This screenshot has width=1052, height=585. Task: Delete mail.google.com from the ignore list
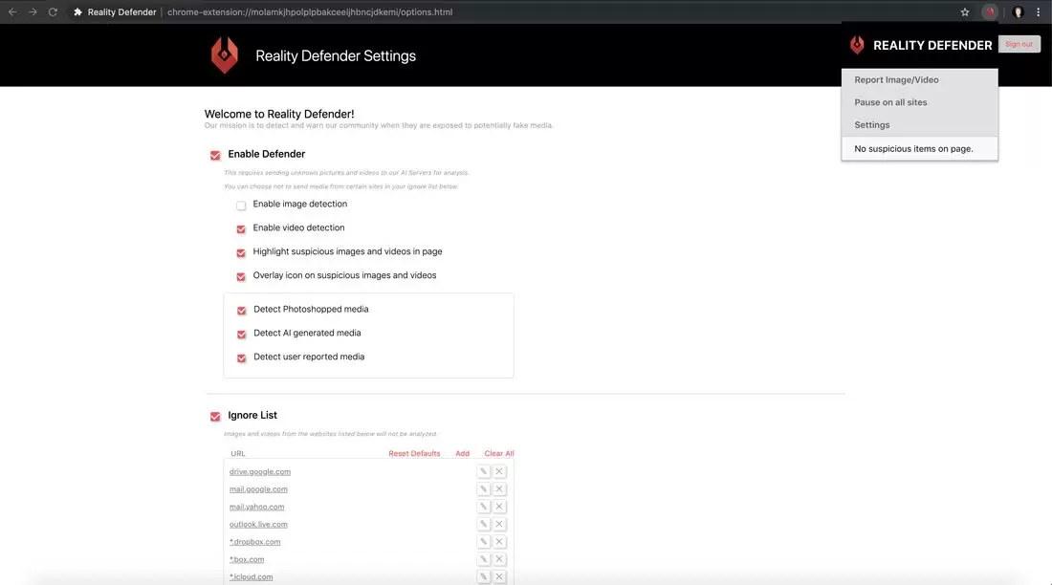coord(499,489)
